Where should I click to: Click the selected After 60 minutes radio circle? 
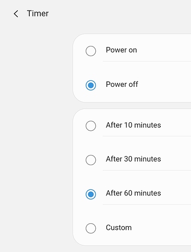(x=91, y=194)
